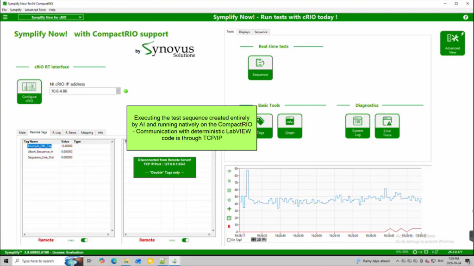474x266 pixels.
Task: Click the red R icon beside the chart
Action: 229,226
